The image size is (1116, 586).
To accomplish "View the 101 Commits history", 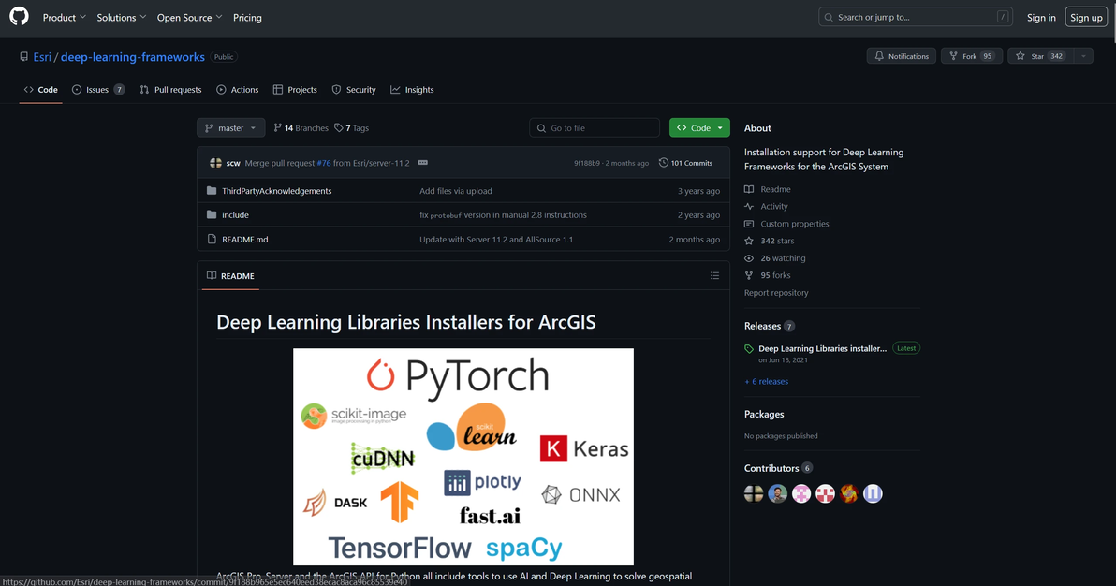I will point(685,163).
